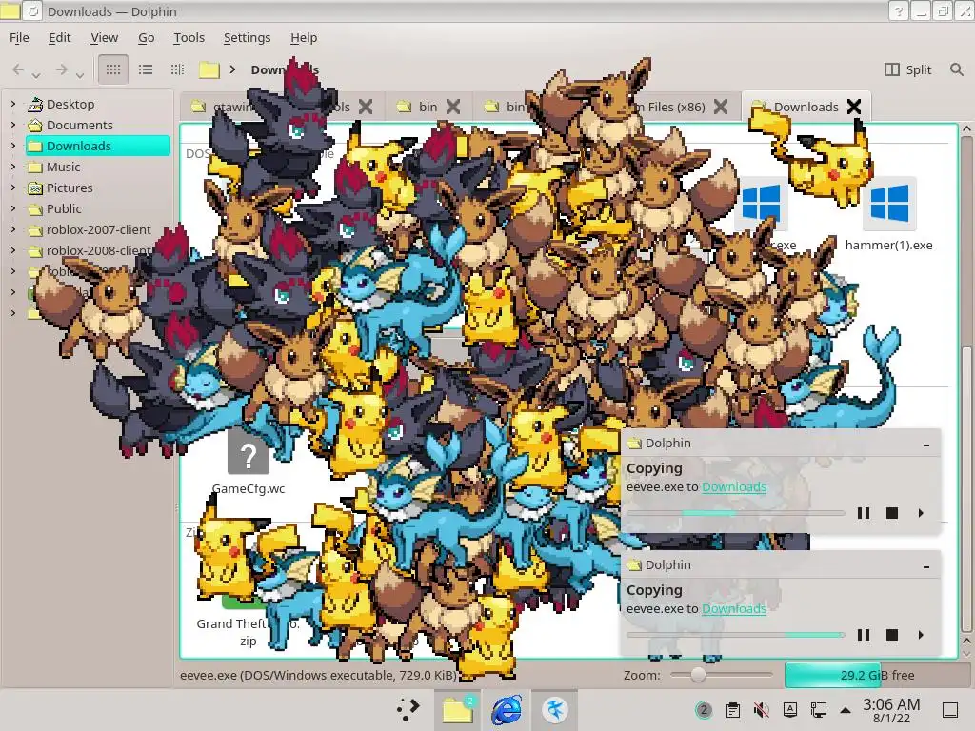This screenshot has width=975, height=731.
Task: Close the first bin tab
Action: pyautogui.click(x=453, y=107)
